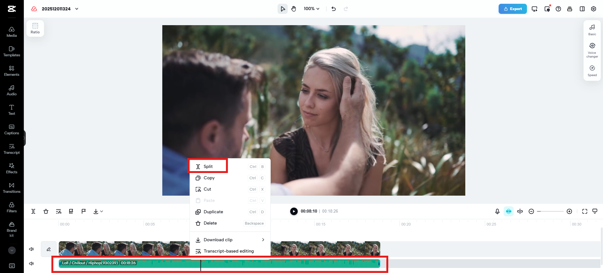
Task: Jump to the 00:15 ruler mark
Action: [321, 224]
